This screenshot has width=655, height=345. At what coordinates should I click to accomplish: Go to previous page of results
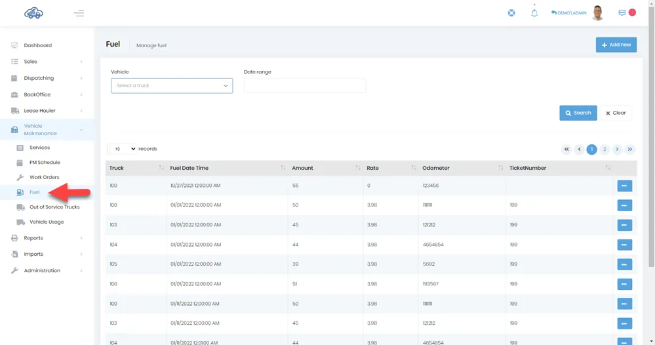tap(579, 149)
